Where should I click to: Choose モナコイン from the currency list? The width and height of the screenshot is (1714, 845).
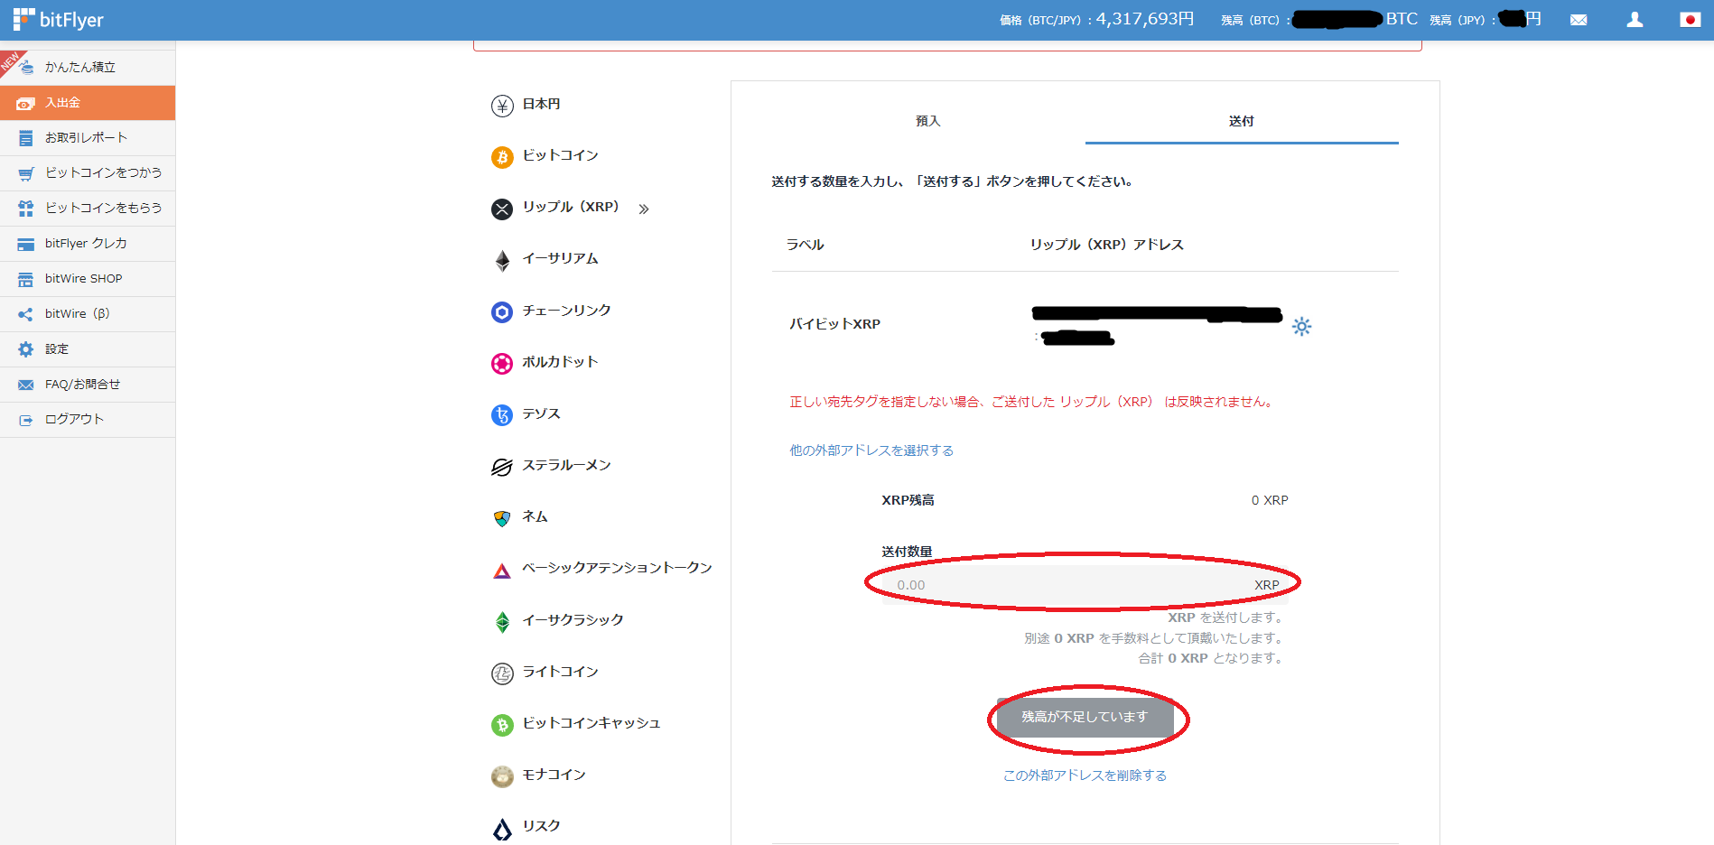554,775
